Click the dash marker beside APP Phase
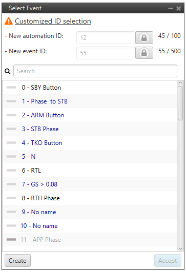Screen dimensions: 186x272 pyautogui.click(x=11, y=240)
